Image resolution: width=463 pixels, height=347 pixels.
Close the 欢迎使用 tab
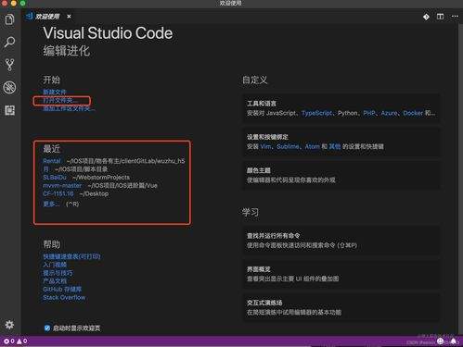tap(69, 17)
